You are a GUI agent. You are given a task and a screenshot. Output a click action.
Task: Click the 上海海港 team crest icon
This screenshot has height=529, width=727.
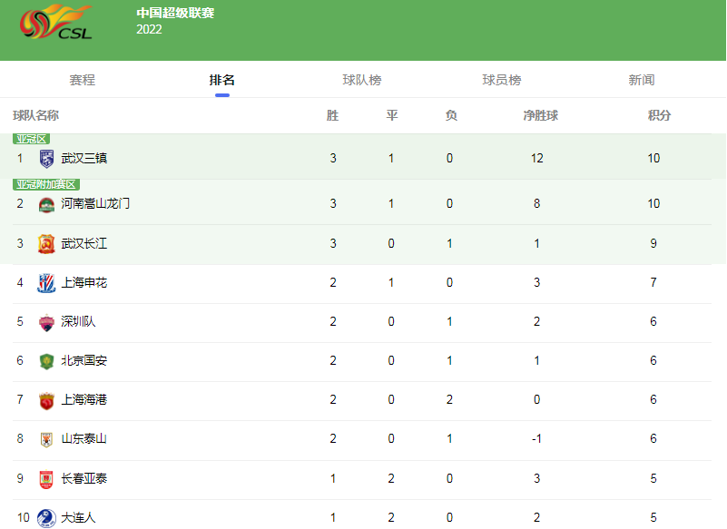click(x=46, y=400)
